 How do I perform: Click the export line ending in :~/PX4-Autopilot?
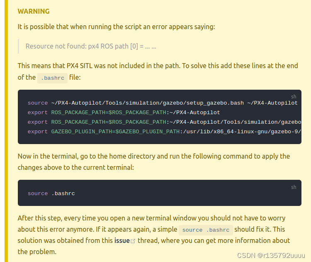click(124, 113)
